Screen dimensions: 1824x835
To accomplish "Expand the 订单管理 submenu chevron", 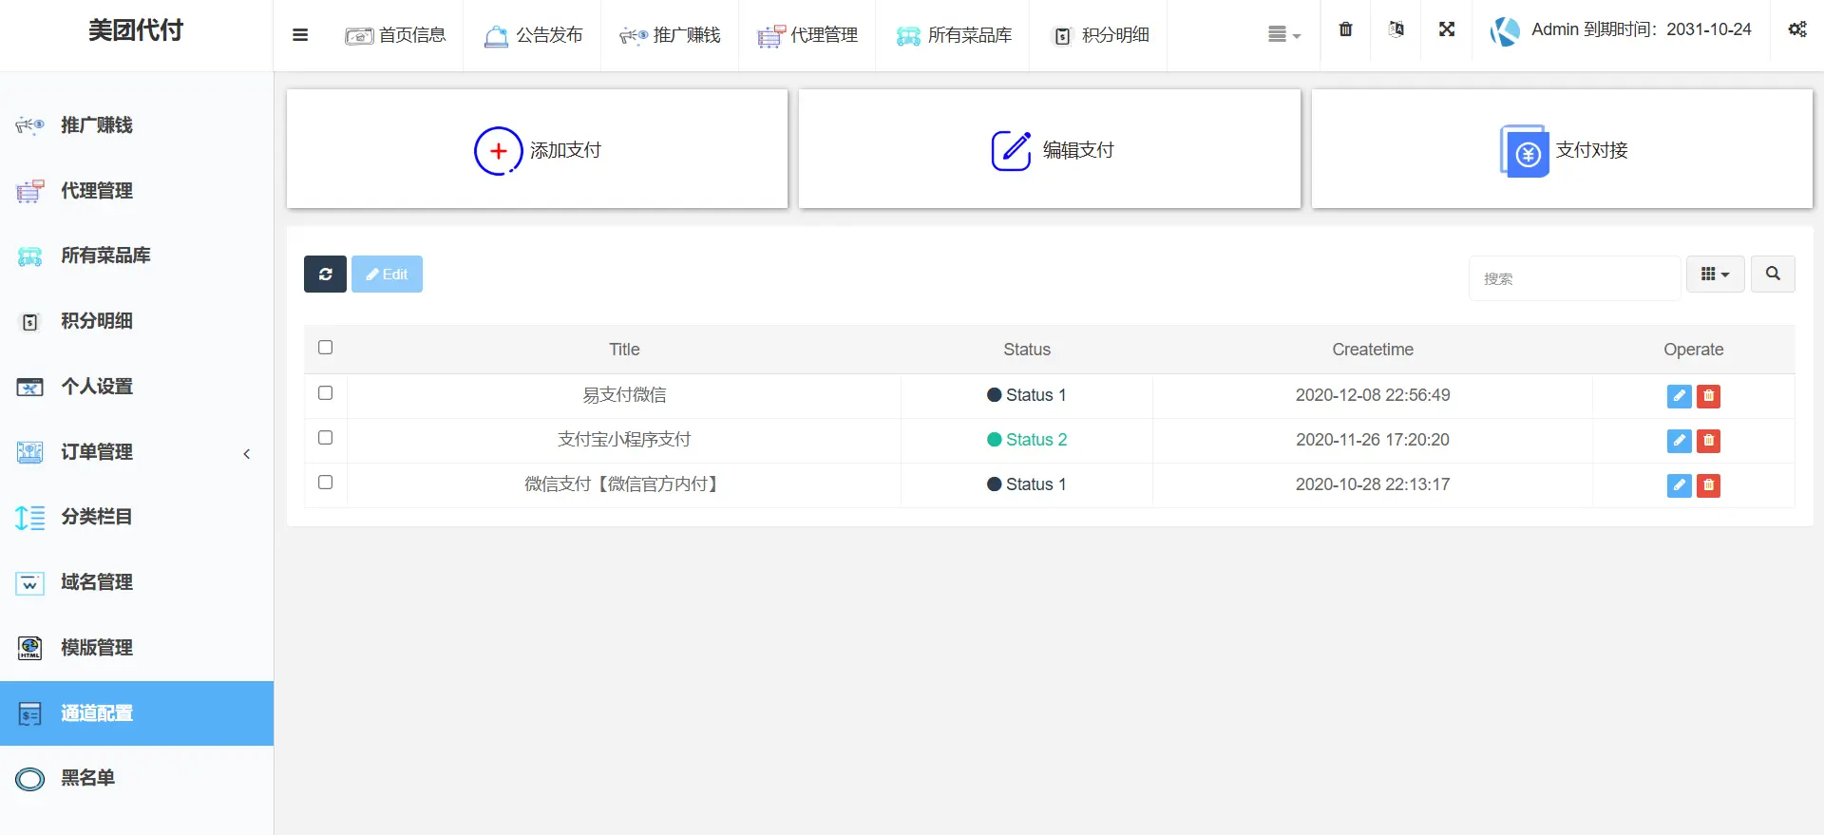I will coord(247,453).
